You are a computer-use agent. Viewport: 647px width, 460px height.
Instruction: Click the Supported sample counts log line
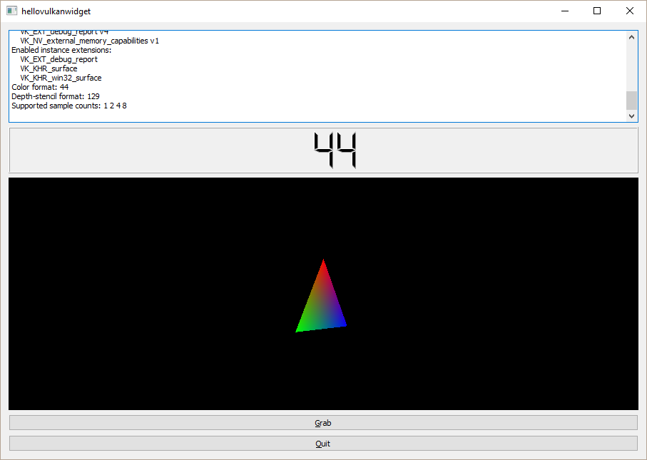[x=68, y=105]
